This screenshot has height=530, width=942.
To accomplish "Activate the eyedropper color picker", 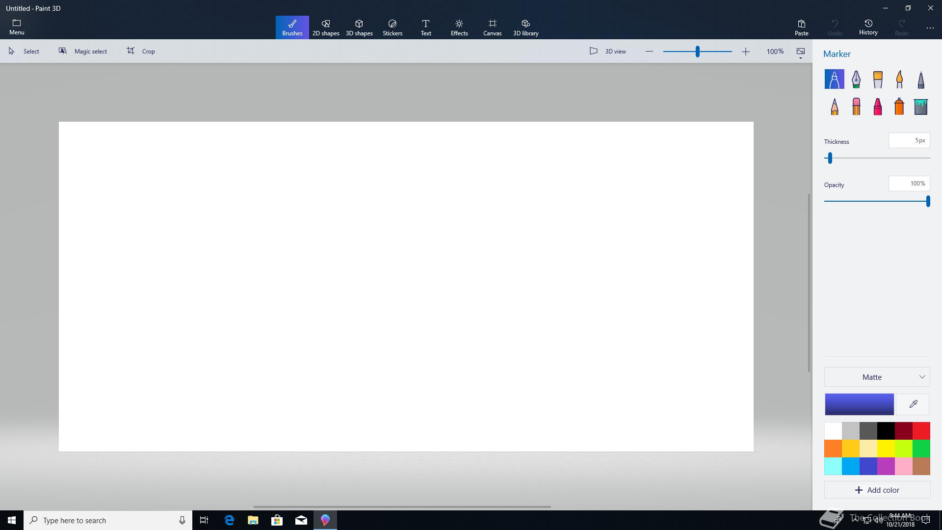I will [x=913, y=404].
